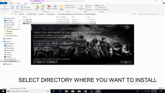Select Network in navigation pane
Viewport: 165px width, 93px height.
(9, 64)
